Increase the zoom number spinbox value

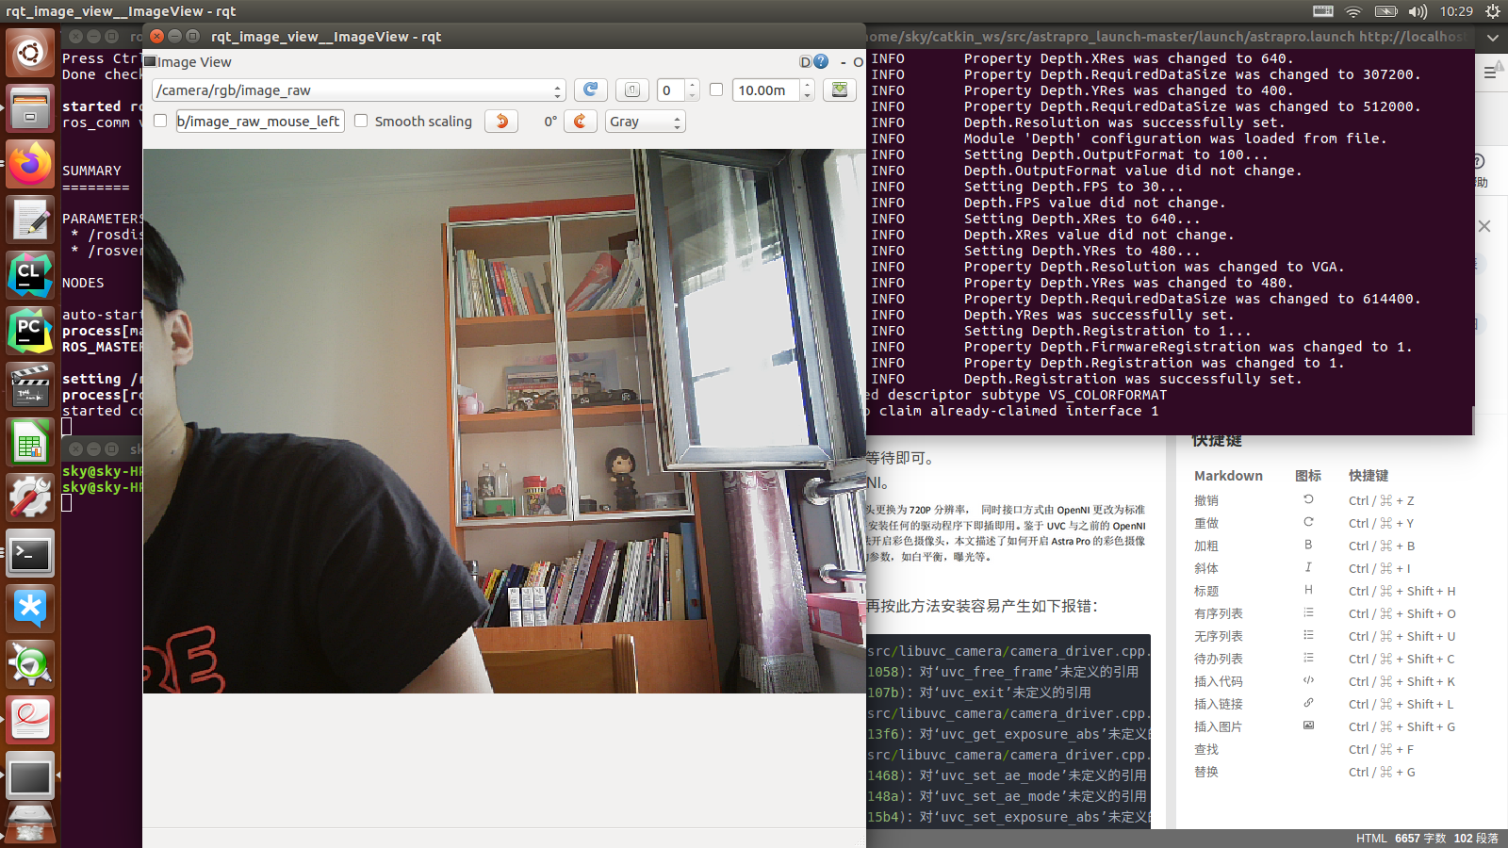693,85
